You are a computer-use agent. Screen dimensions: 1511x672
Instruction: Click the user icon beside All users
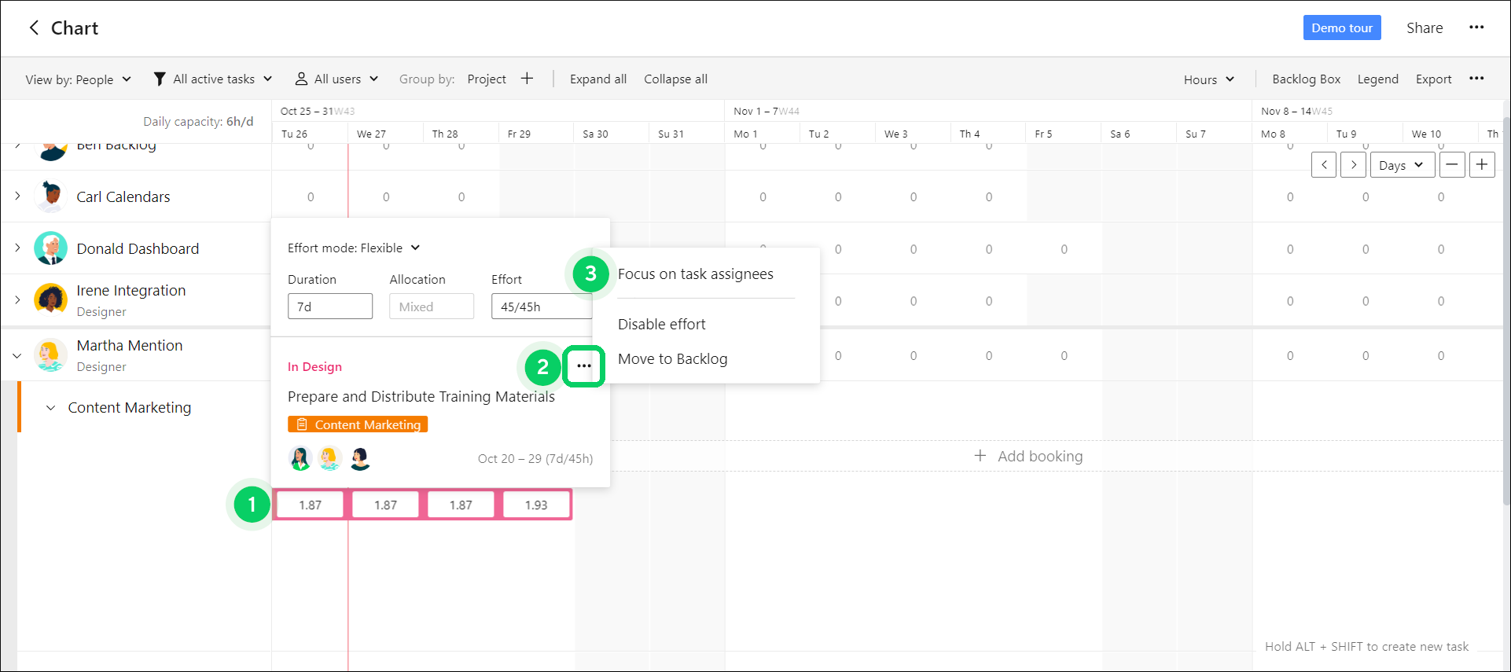[x=301, y=79]
